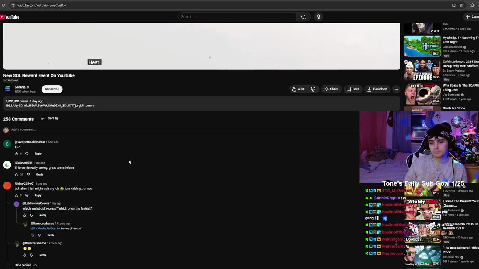Screen dimensions: 479x269
Task: Bookmark this page with the star icon
Action: (461, 5)
